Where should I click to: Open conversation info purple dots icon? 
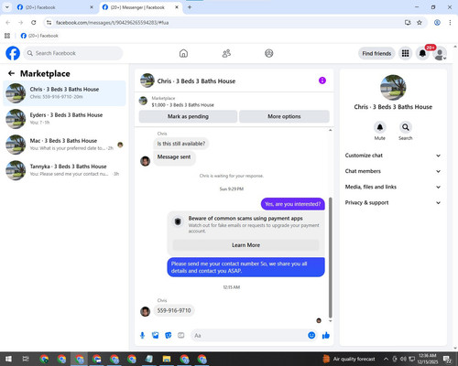322,81
